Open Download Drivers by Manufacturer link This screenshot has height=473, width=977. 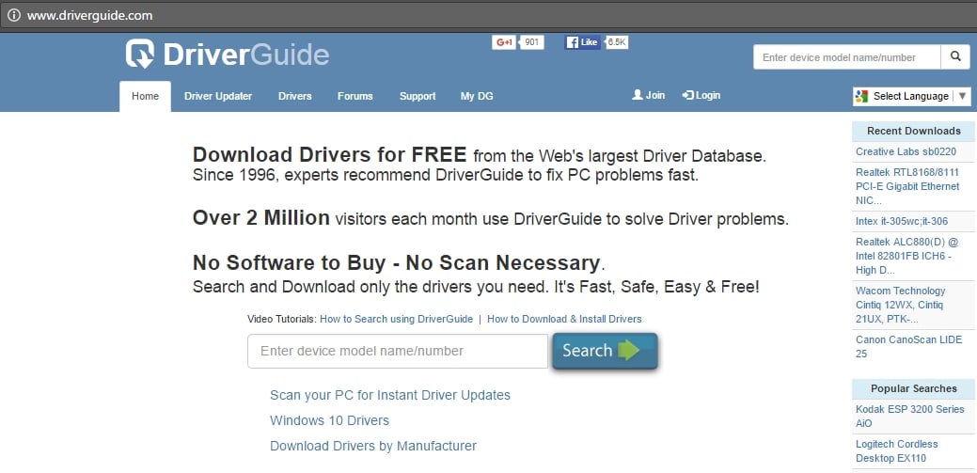click(373, 447)
